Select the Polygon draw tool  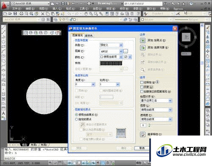pos(3,41)
